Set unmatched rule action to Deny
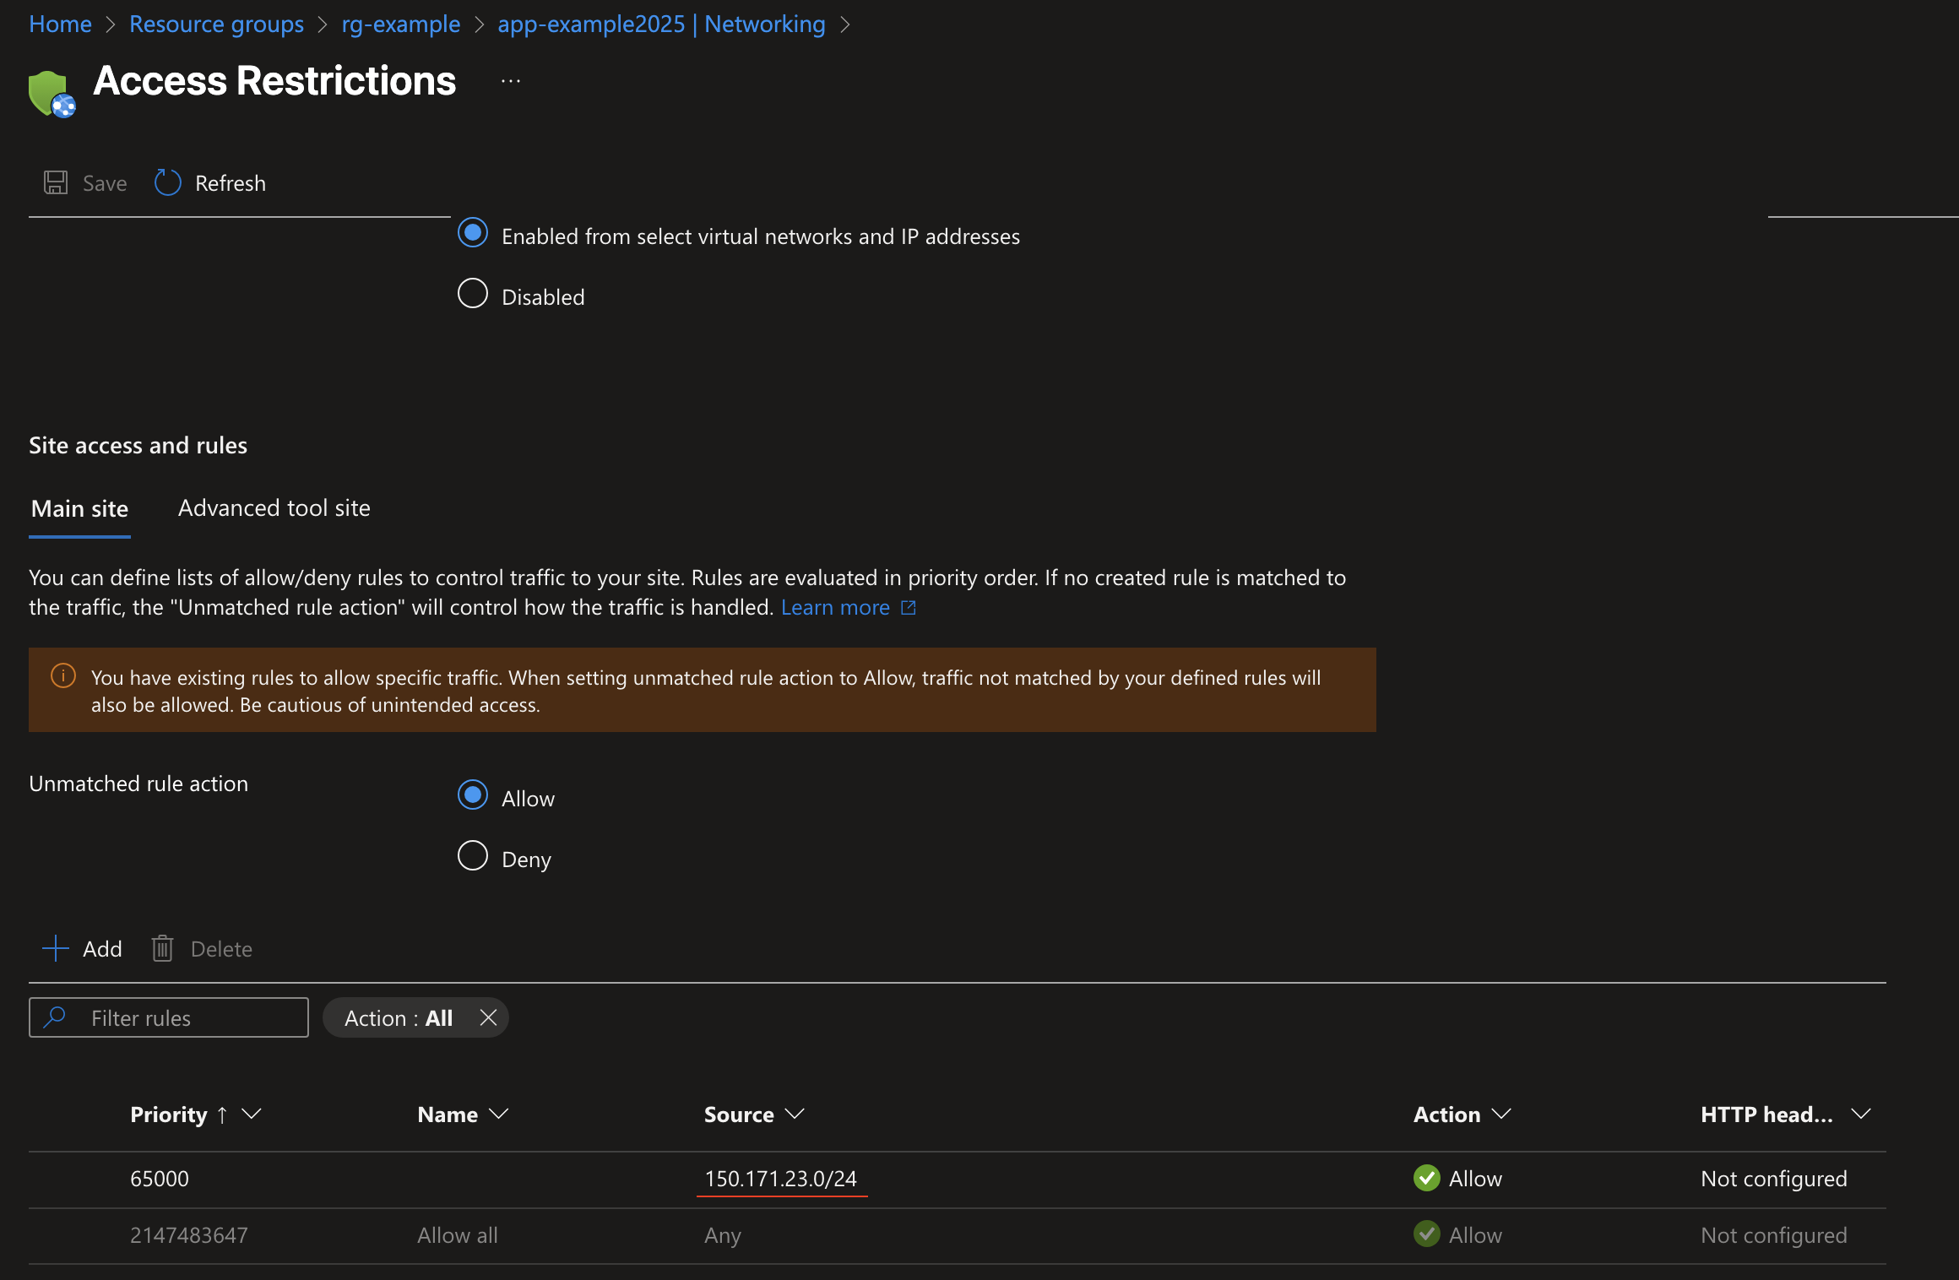This screenshot has height=1280, width=1959. [473, 856]
